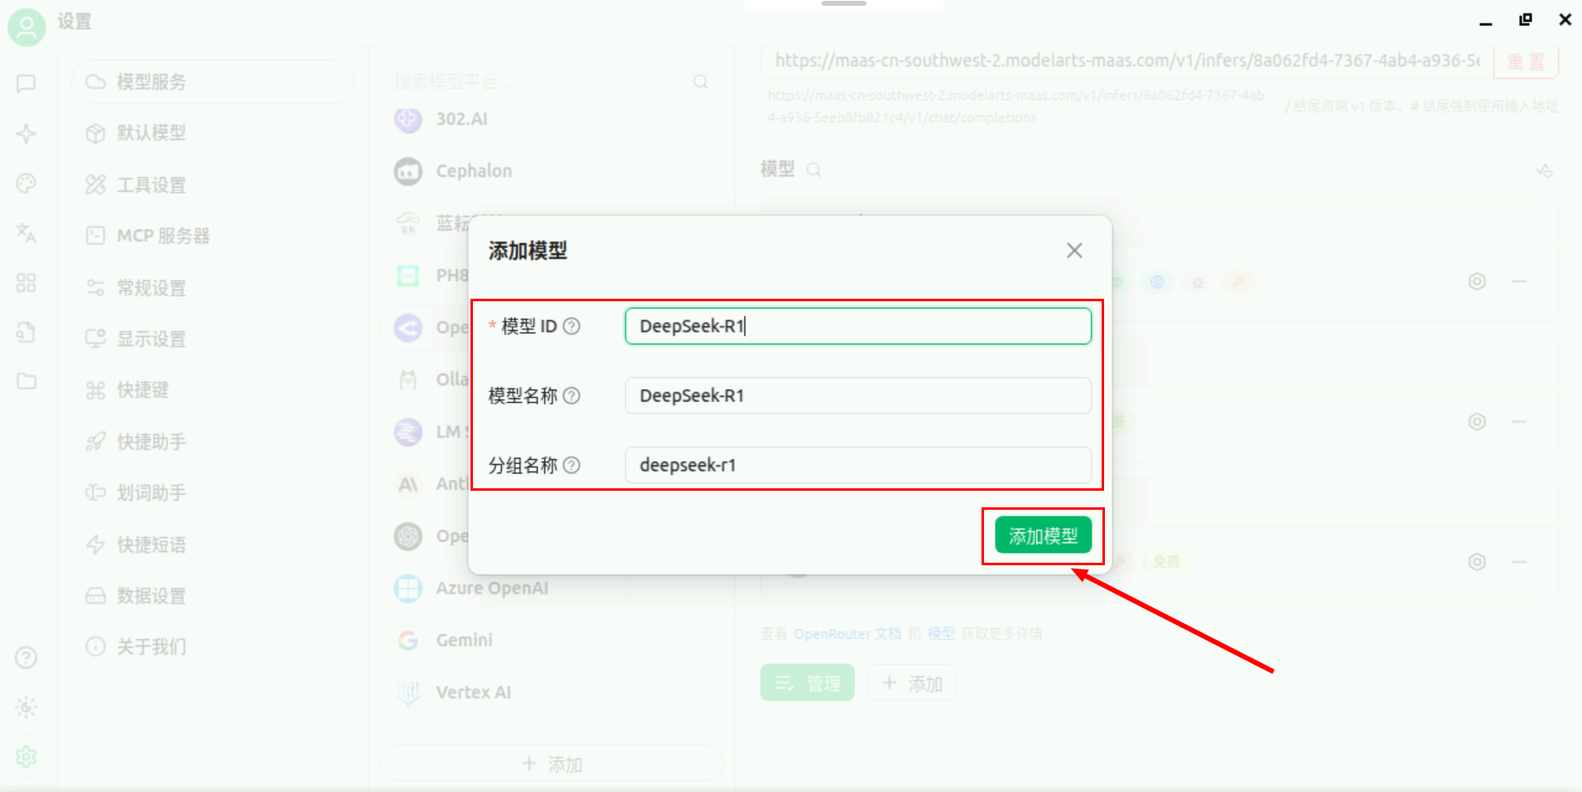Image resolution: width=1582 pixels, height=792 pixels.
Task: Click the search icon beside 模型 heading
Action: click(x=814, y=170)
